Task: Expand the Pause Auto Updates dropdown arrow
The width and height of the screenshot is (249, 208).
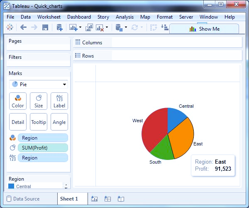Action: click(x=126, y=27)
